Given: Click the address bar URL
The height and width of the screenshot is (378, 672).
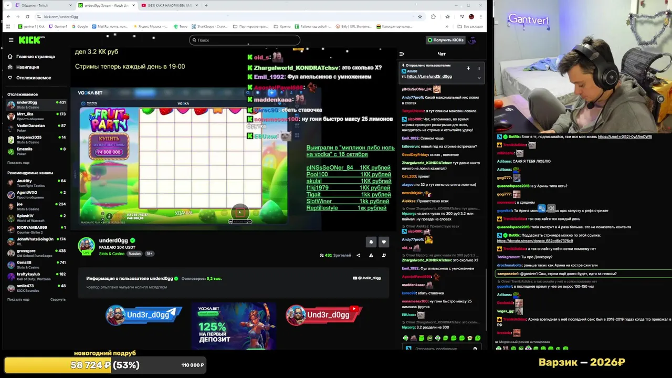Looking at the screenshot, I should (x=61, y=16).
